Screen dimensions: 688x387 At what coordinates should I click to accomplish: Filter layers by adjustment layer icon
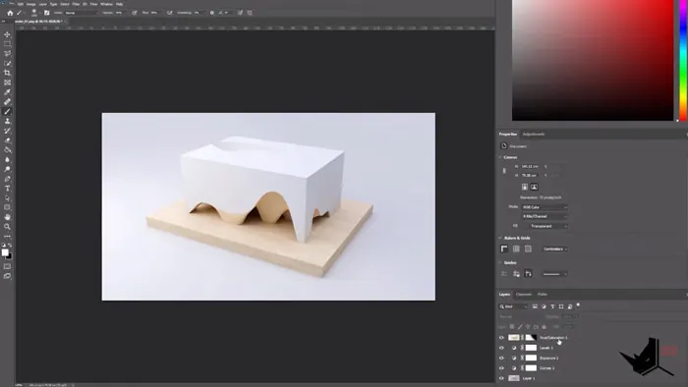coord(544,306)
